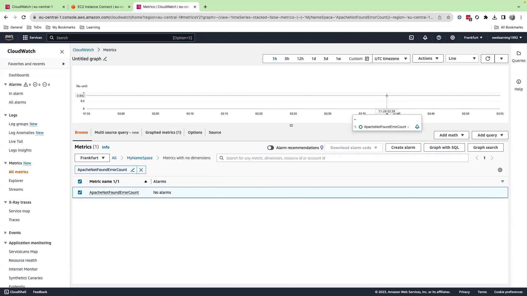Go to the AWS home logo
Screen dimensions: 527x296
[9, 38]
